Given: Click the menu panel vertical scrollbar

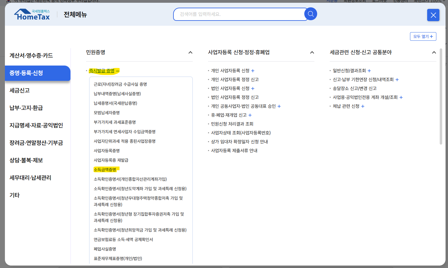Looking at the screenshot, I should point(441,96).
